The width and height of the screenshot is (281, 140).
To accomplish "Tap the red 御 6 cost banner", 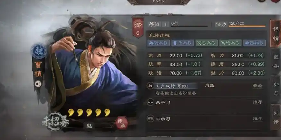I will (138, 27).
